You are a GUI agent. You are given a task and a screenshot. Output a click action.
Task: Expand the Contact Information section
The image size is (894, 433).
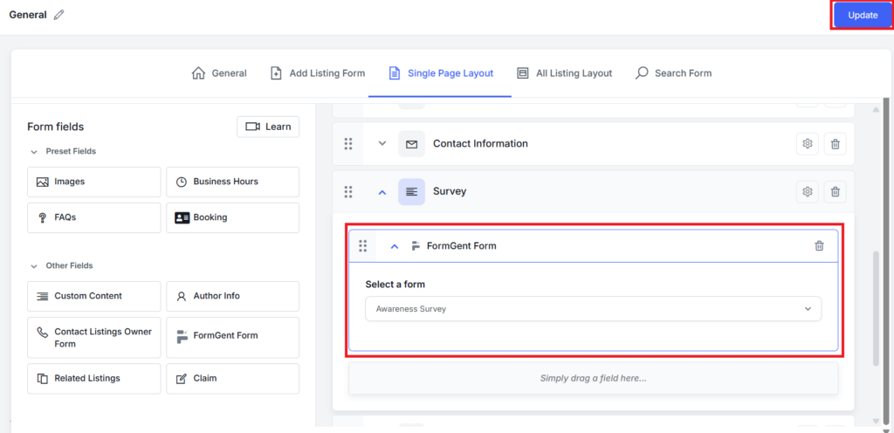[x=382, y=144]
